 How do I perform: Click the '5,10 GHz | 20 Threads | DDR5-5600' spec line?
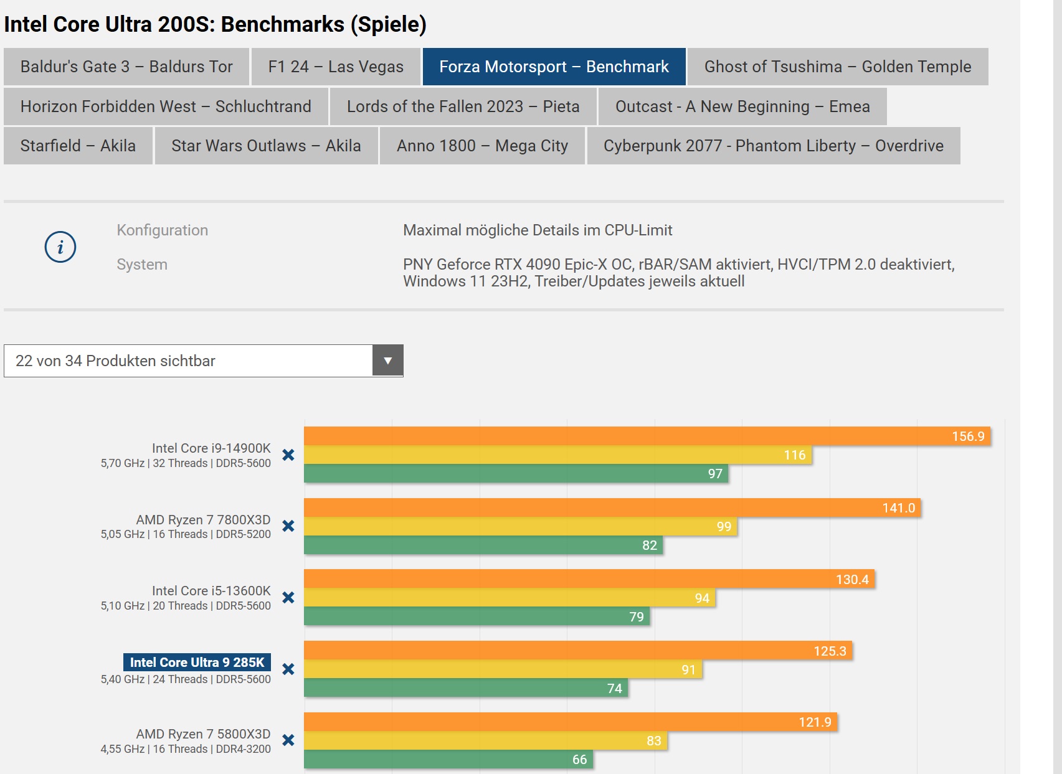pos(186,606)
